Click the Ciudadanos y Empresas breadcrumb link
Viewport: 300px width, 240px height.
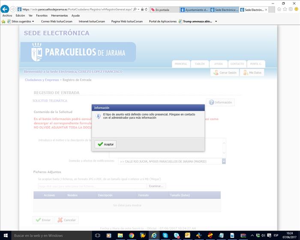coord(42,80)
